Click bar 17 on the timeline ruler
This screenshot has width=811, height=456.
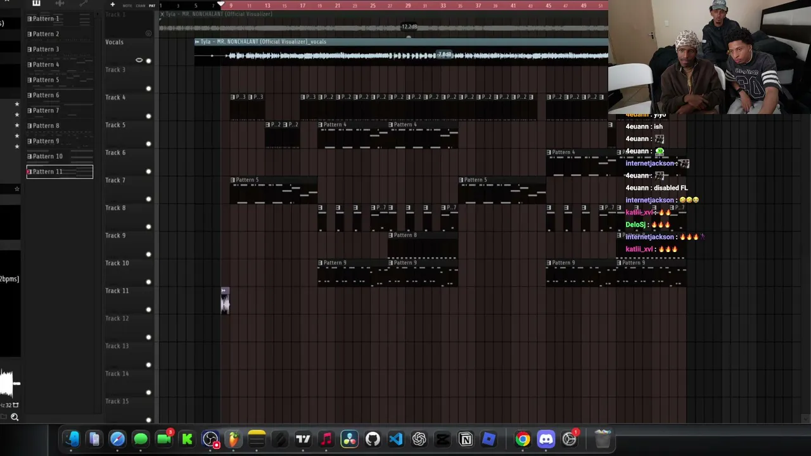(x=302, y=6)
